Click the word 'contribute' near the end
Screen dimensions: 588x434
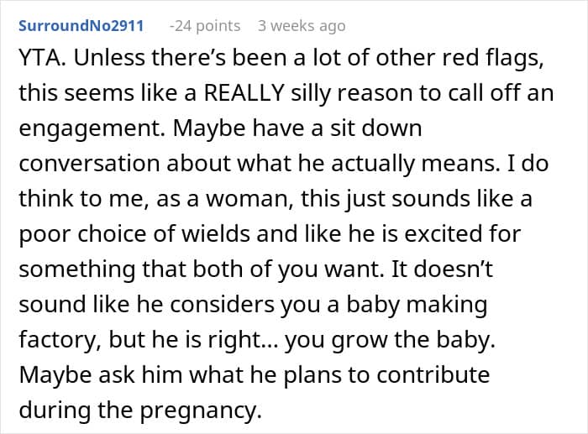(433, 374)
